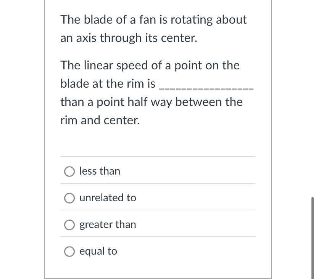316x279 pixels.
Task: Choose the first answer option circle
Action: click(69, 172)
